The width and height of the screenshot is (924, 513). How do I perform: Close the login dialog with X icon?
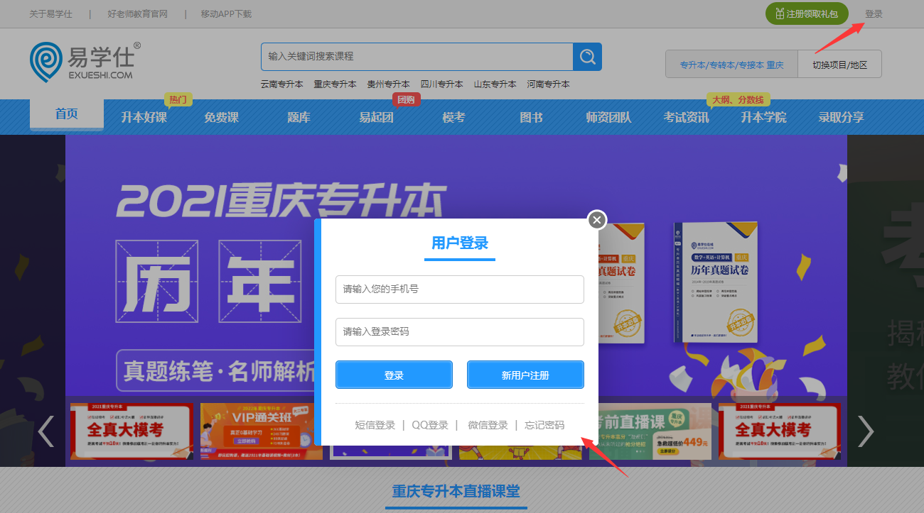point(597,220)
